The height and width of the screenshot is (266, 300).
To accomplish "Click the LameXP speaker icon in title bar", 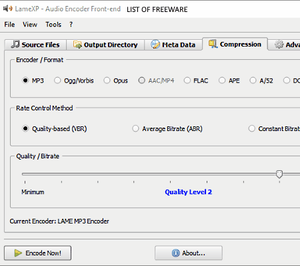I will pos(7,9).
